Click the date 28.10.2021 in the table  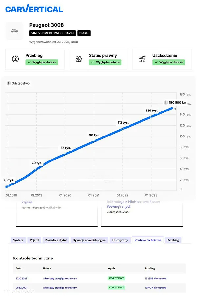pyautogui.click(x=21, y=288)
